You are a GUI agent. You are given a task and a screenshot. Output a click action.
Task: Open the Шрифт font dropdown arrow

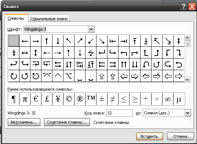tap(91, 29)
